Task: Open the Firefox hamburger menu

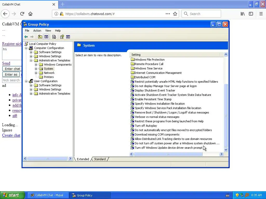Action: coord(261,14)
